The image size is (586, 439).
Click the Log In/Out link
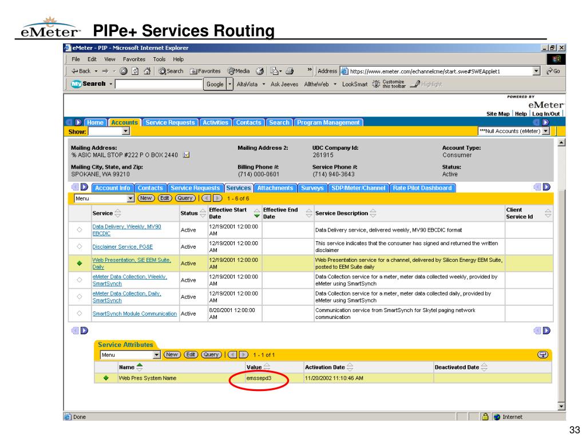point(546,114)
